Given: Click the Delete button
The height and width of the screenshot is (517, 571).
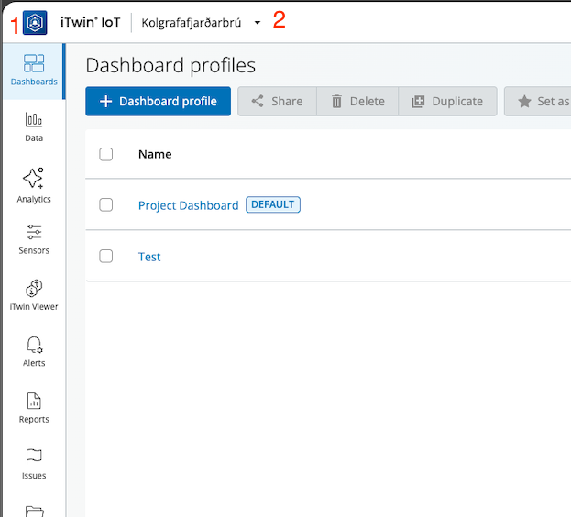Looking at the screenshot, I should (x=357, y=101).
